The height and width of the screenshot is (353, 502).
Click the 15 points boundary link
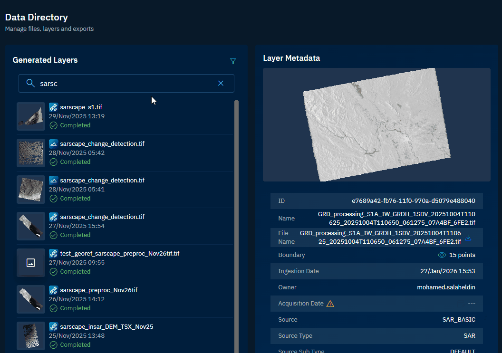pyautogui.click(x=462, y=255)
